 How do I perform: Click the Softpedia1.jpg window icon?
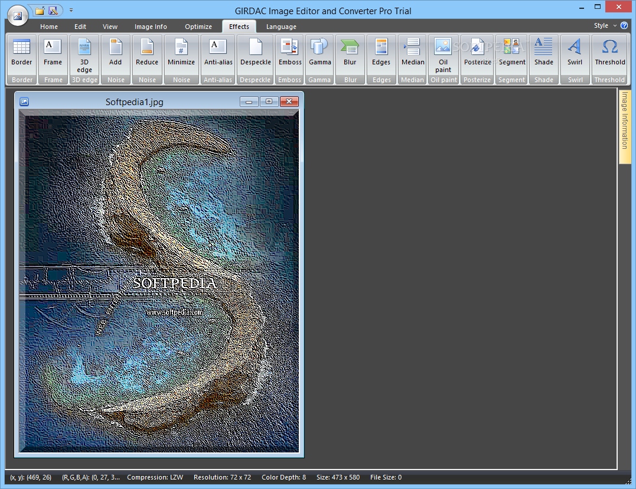point(24,102)
